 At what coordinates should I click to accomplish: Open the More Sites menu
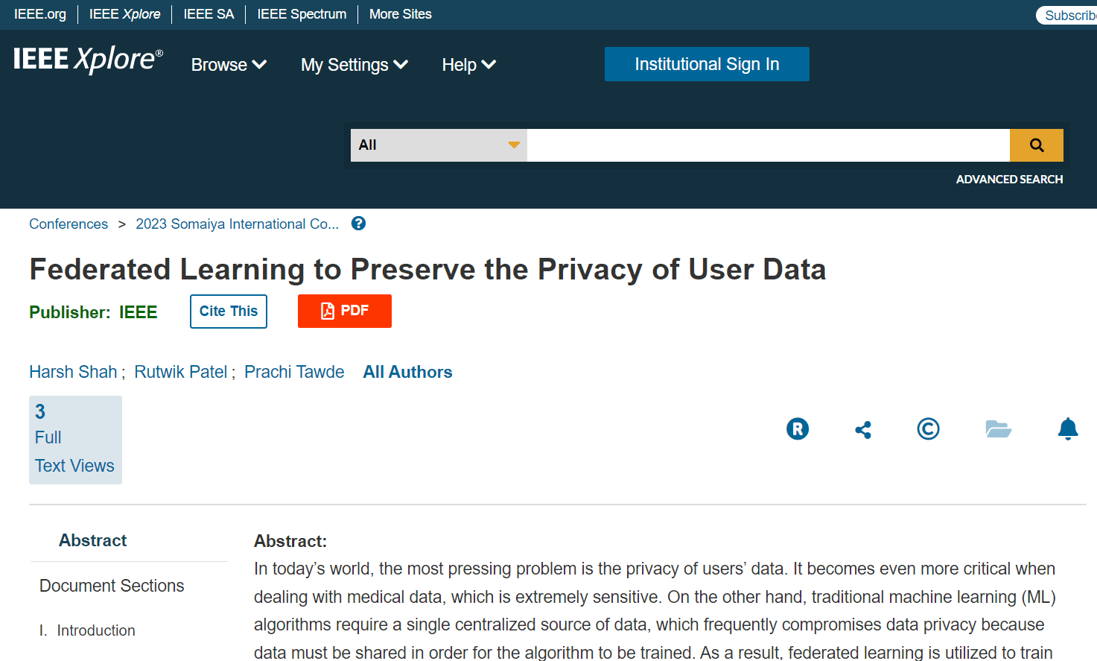400,14
